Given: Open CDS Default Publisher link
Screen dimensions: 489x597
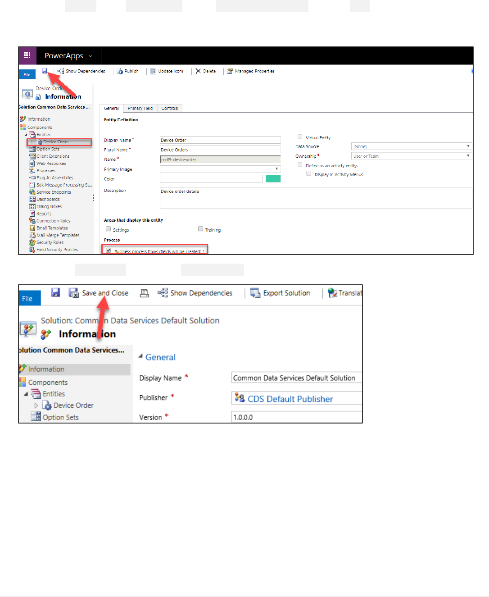Looking at the screenshot, I should tap(290, 399).
